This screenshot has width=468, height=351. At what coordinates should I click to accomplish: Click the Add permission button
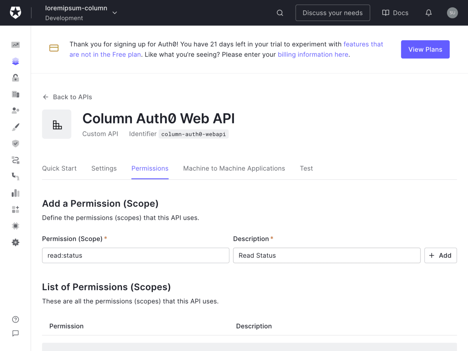pyautogui.click(x=441, y=255)
